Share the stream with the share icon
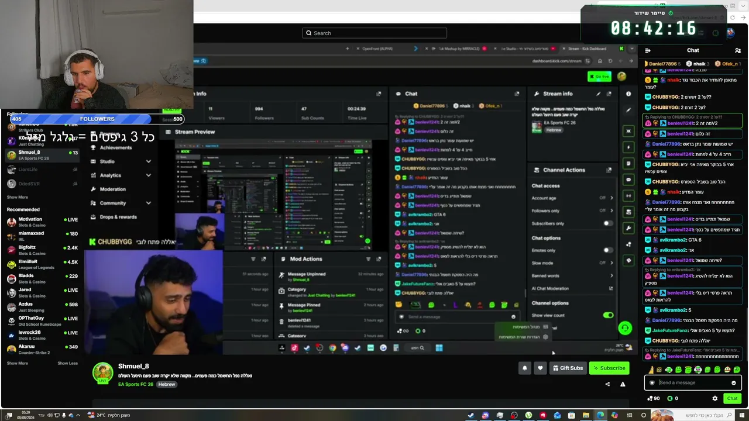 pos(607,384)
